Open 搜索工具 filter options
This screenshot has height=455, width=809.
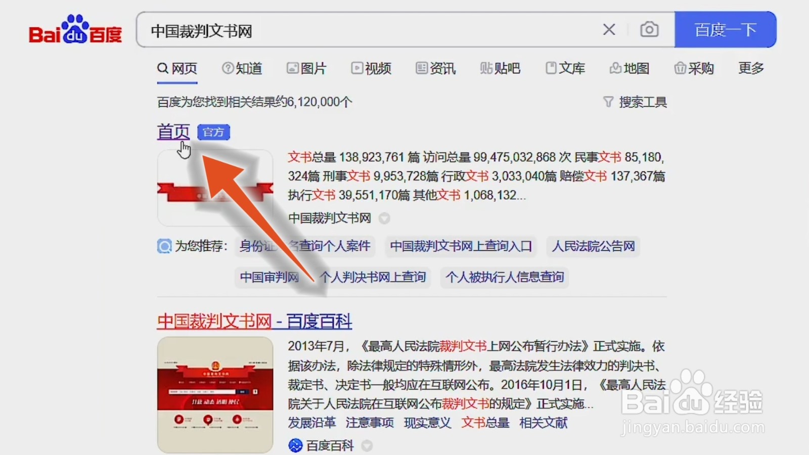(643, 102)
